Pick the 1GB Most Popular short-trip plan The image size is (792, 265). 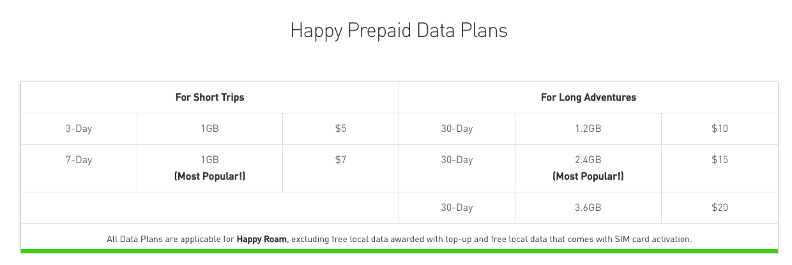pyautogui.click(x=209, y=168)
